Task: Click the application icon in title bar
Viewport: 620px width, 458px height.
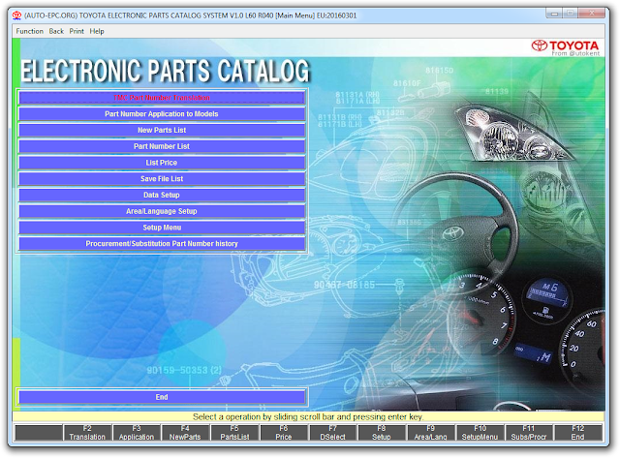Action: click(x=17, y=15)
